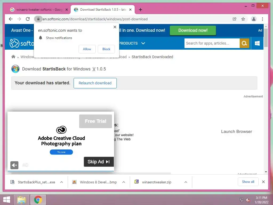Click the orange search magnifier button

coord(244,43)
